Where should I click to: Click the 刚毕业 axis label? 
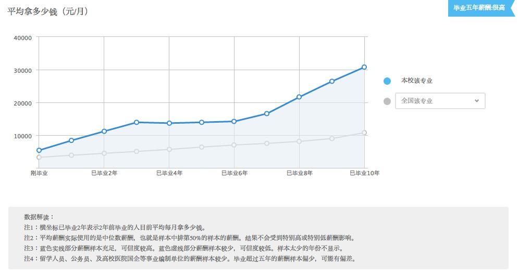click(x=39, y=173)
